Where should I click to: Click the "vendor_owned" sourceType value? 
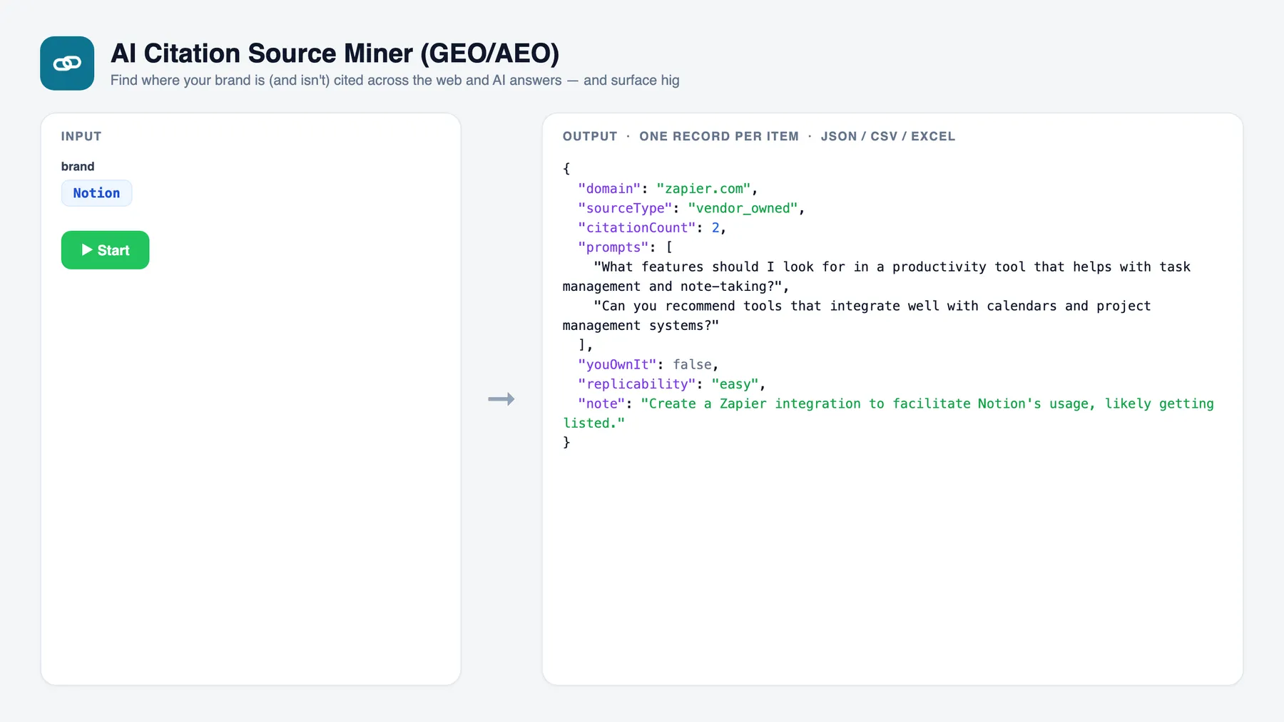pos(743,208)
